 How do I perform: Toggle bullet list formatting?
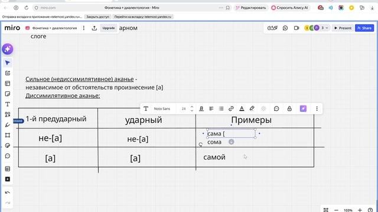pos(221,108)
